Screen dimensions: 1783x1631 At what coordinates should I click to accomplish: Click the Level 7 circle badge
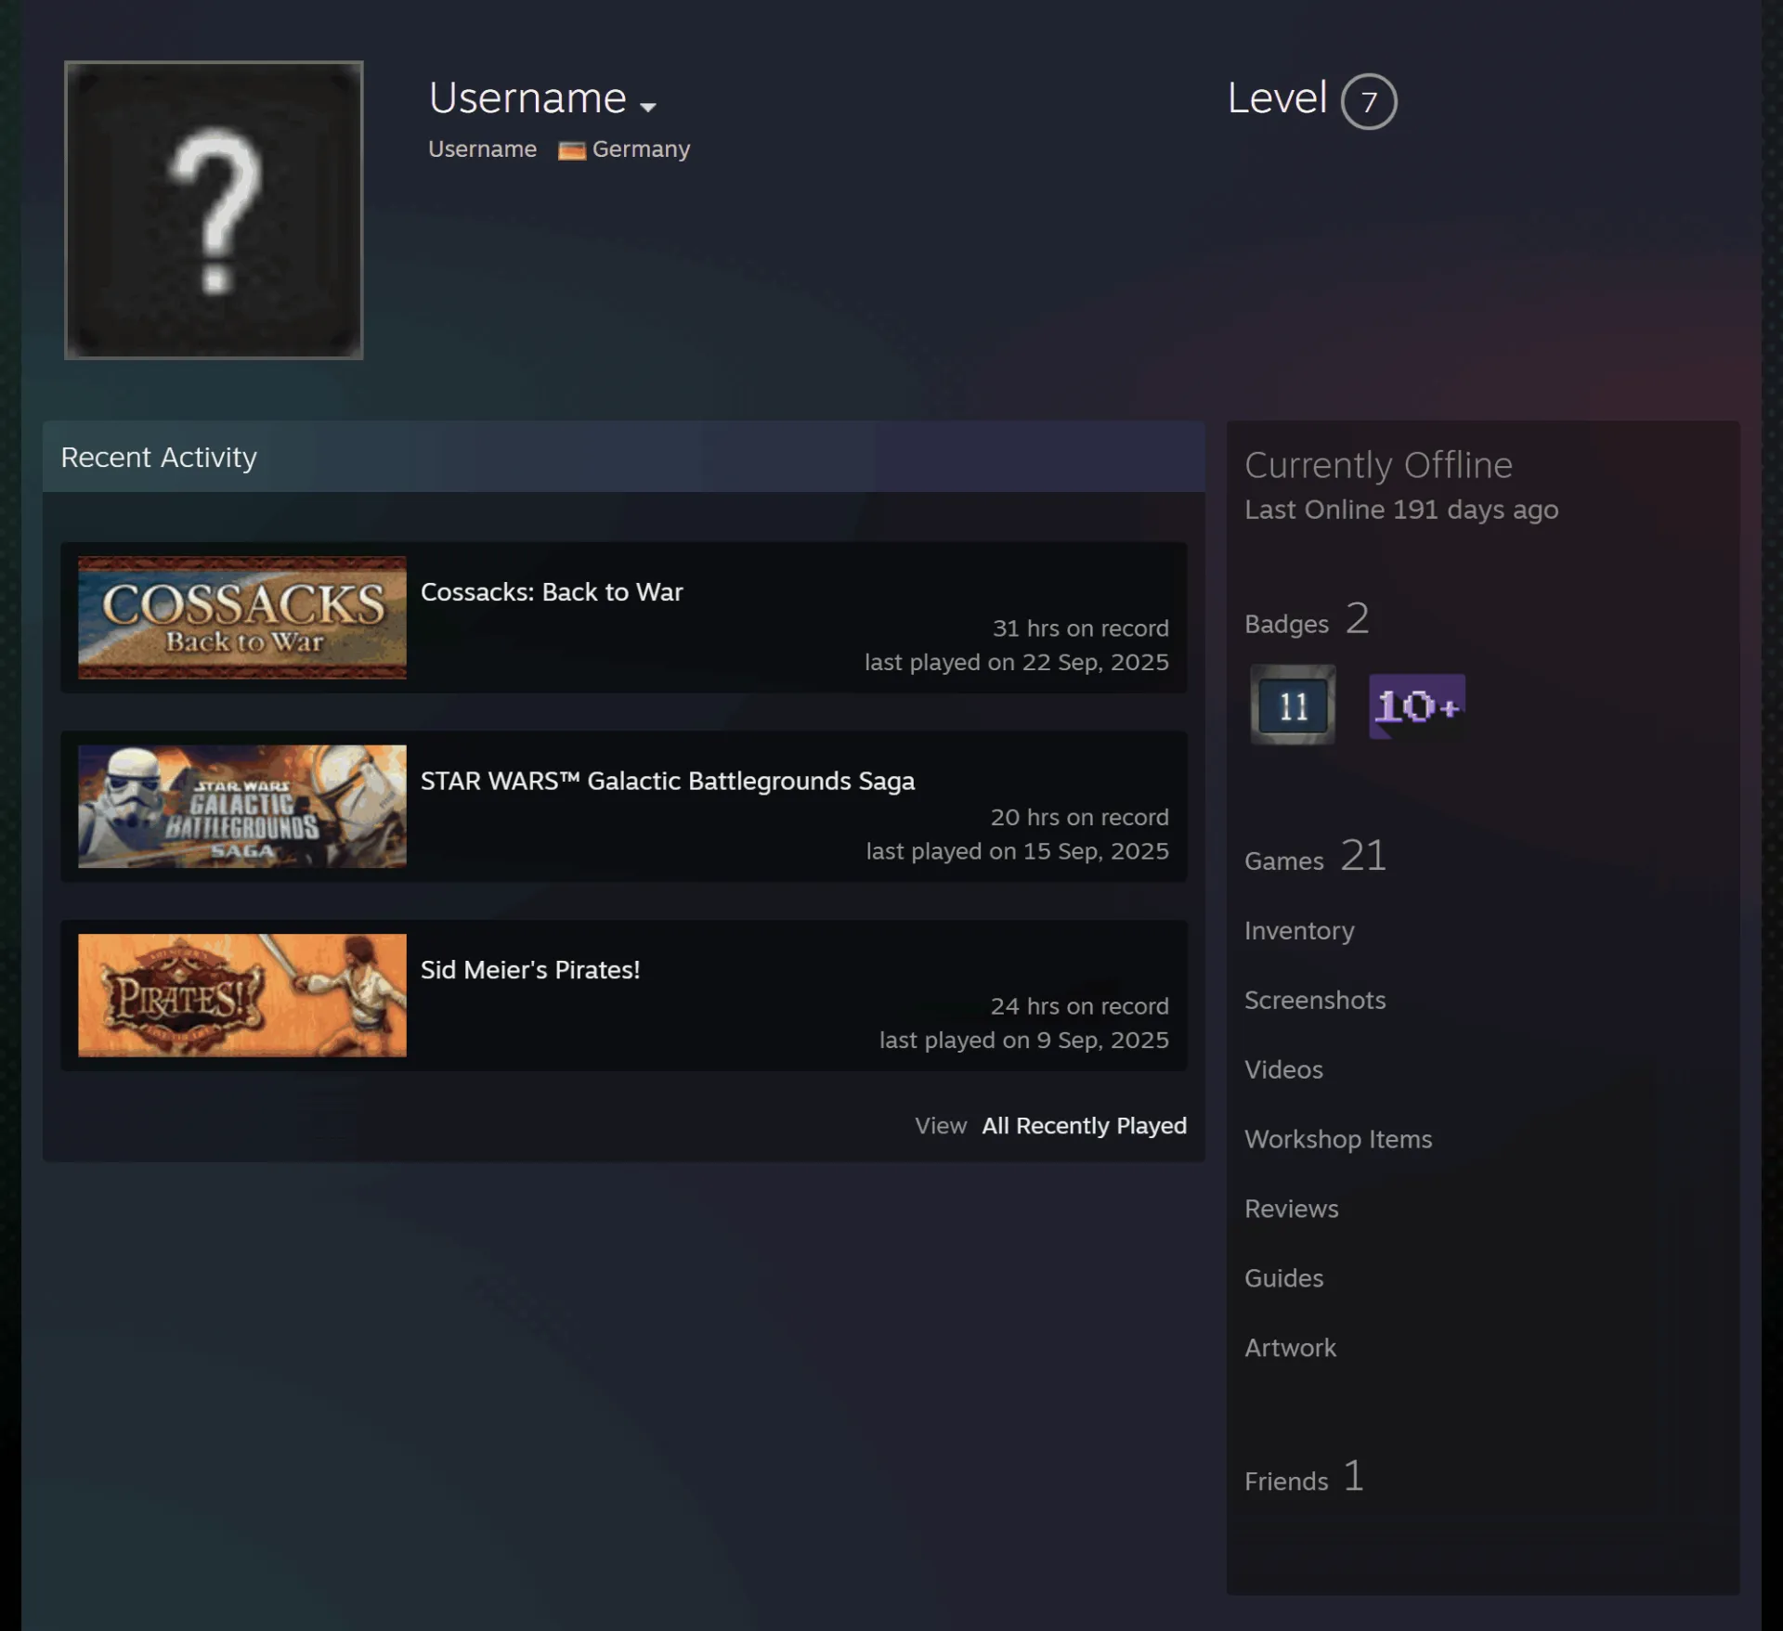[1369, 101]
